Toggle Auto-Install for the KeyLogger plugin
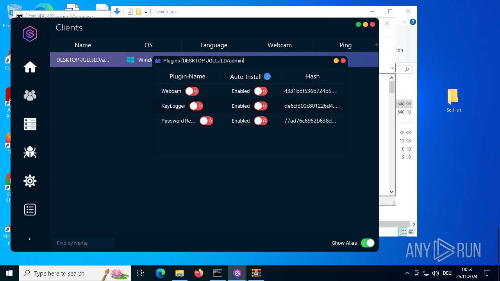 point(261,106)
